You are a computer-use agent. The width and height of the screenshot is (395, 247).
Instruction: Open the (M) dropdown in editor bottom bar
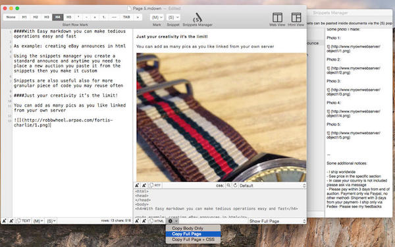click(38, 221)
